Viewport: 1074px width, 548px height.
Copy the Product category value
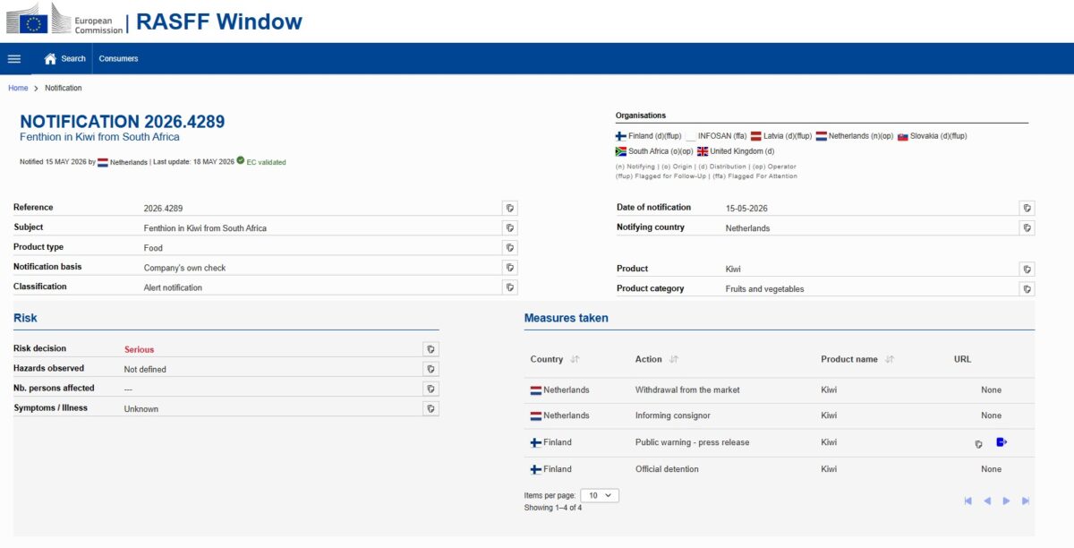[x=1027, y=288]
